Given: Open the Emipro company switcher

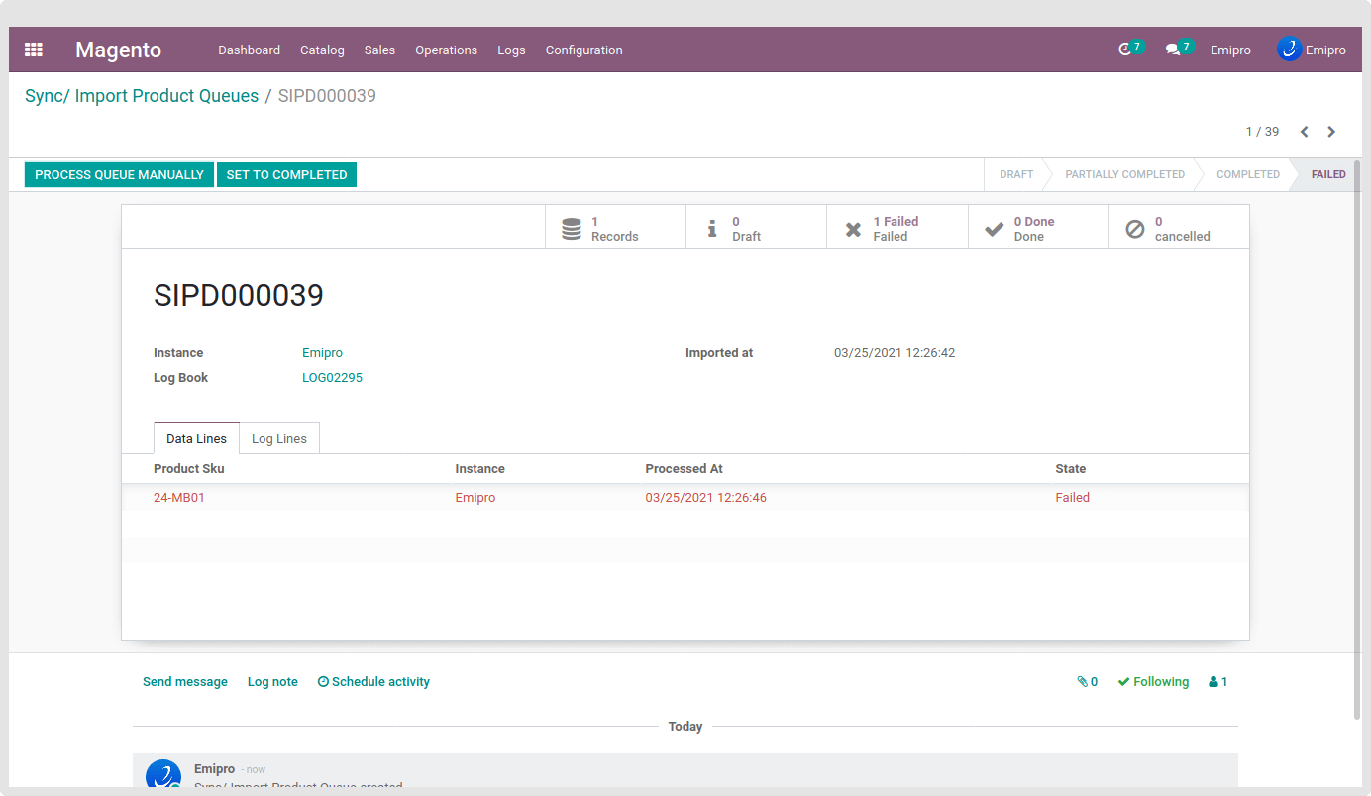Looking at the screenshot, I should pyautogui.click(x=1230, y=50).
